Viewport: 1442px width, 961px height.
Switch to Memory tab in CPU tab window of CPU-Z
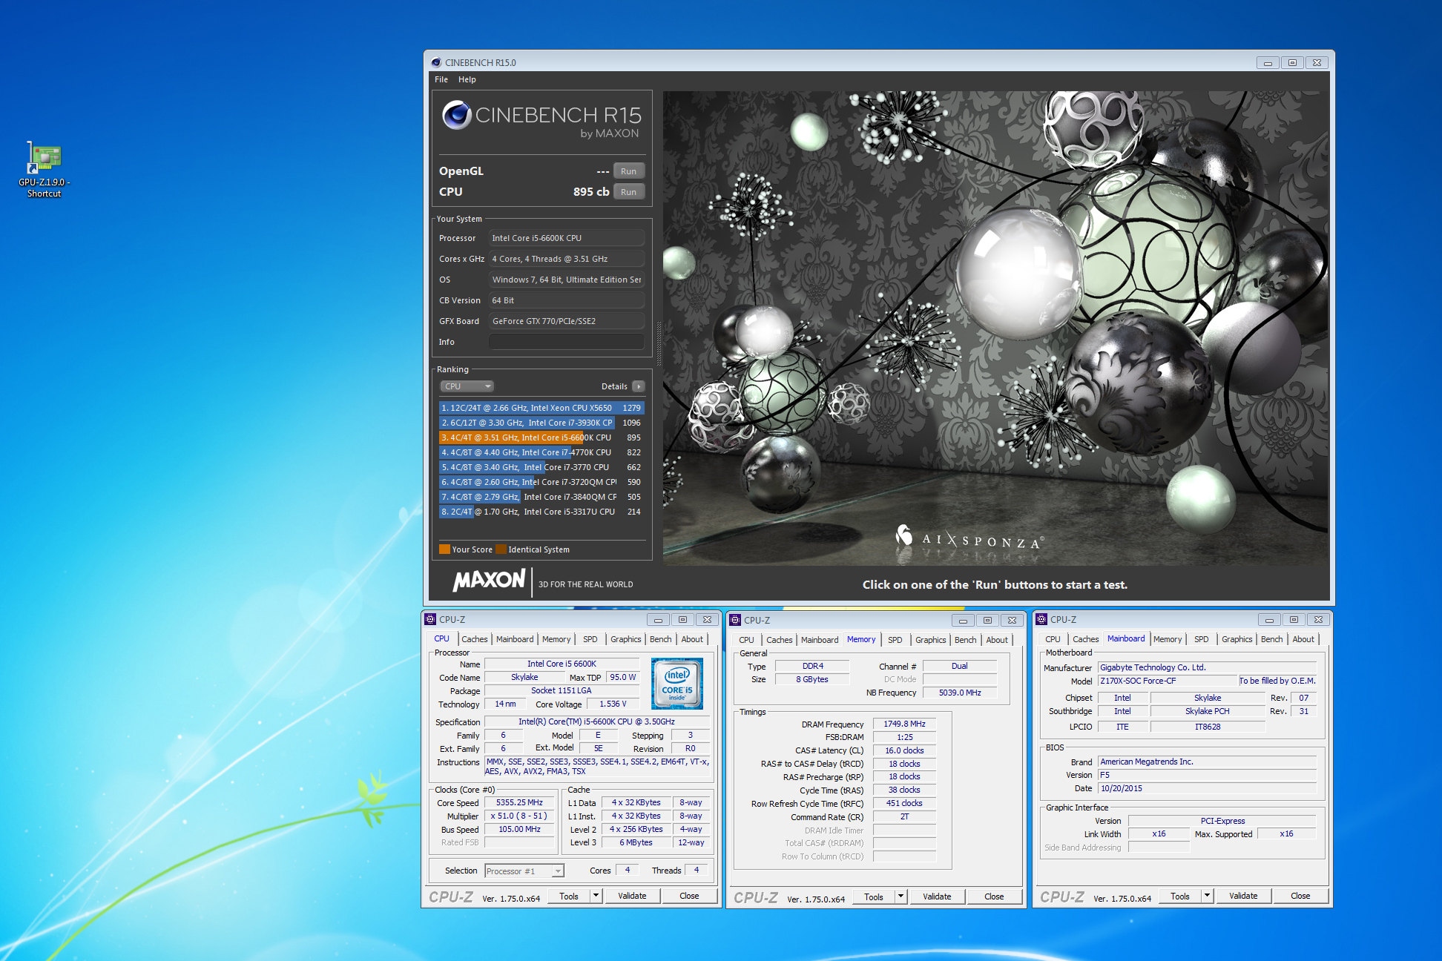(556, 639)
